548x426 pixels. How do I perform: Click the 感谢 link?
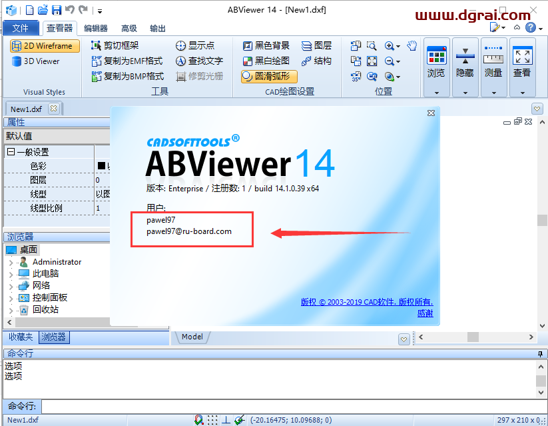click(425, 312)
